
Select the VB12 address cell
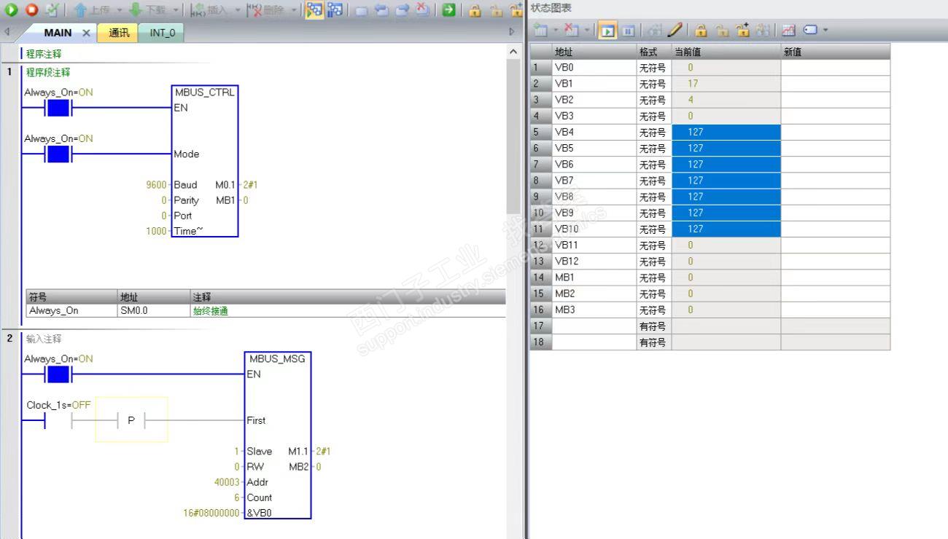pyautogui.click(x=594, y=261)
